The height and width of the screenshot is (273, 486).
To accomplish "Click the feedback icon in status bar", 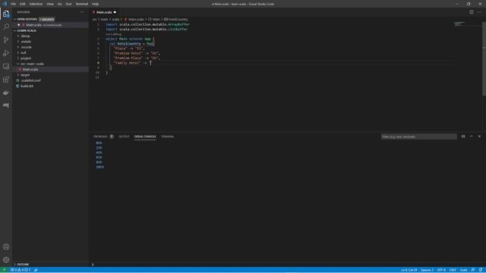I will pyautogui.click(x=472, y=270).
